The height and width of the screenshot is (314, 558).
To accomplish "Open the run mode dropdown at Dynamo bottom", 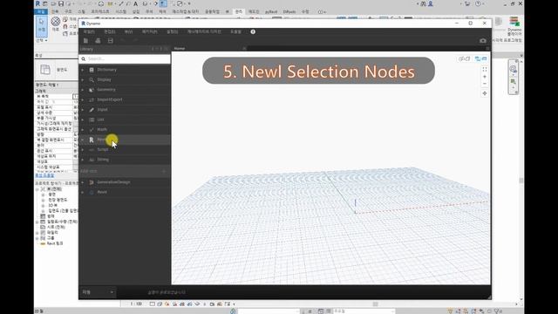I will click(98, 292).
